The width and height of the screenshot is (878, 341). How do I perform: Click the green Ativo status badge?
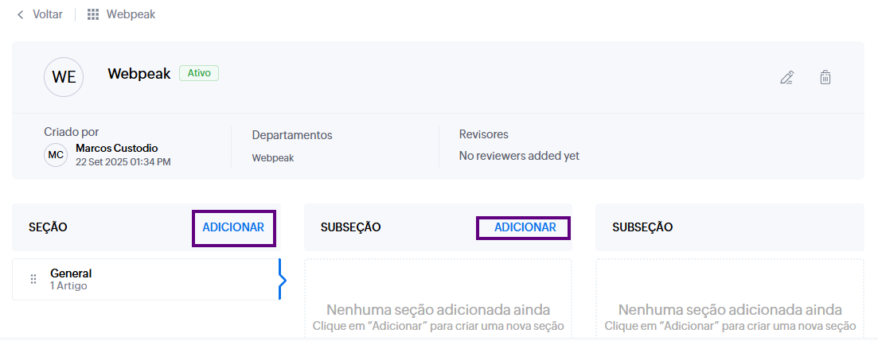198,73
